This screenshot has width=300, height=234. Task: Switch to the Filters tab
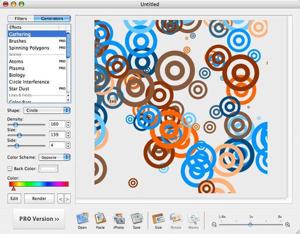21,19
